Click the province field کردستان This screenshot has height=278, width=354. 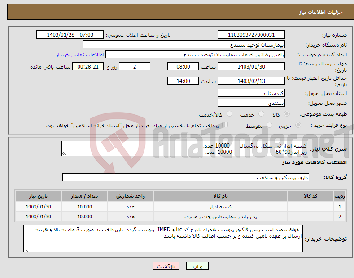click(251, 93)
